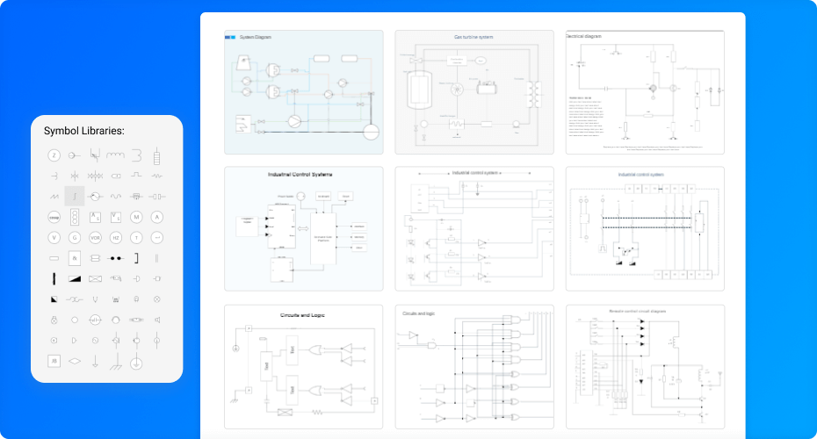This screenshot has width=817, height=439.
Task: Select the circled A ammeter symbol
Action: pos(157,217)
